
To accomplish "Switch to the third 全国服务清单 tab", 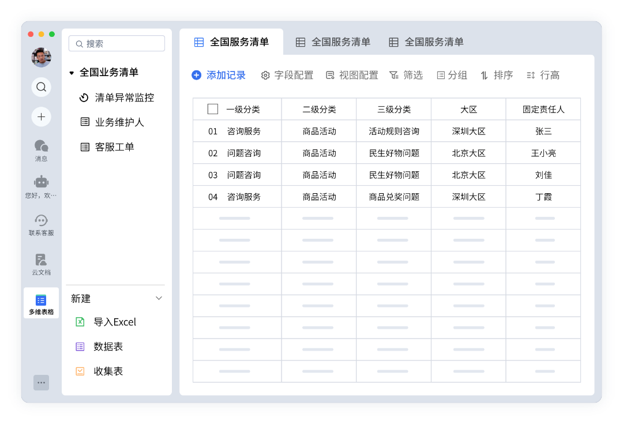I will (426, 42).
